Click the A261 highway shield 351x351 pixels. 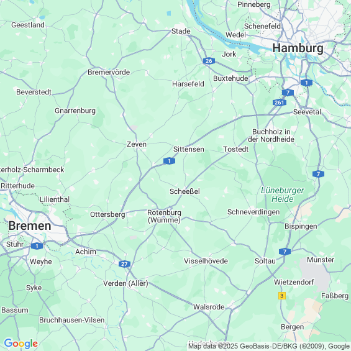(x=280, y=103)
